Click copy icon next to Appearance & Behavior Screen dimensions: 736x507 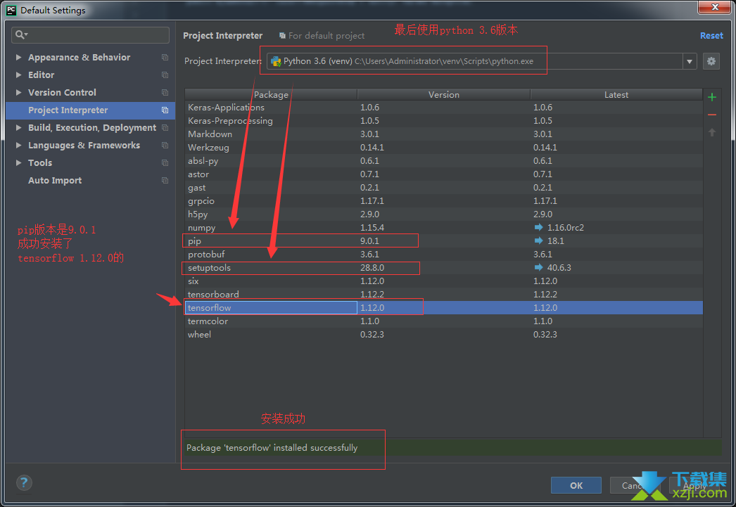click(x=165, y=57)
